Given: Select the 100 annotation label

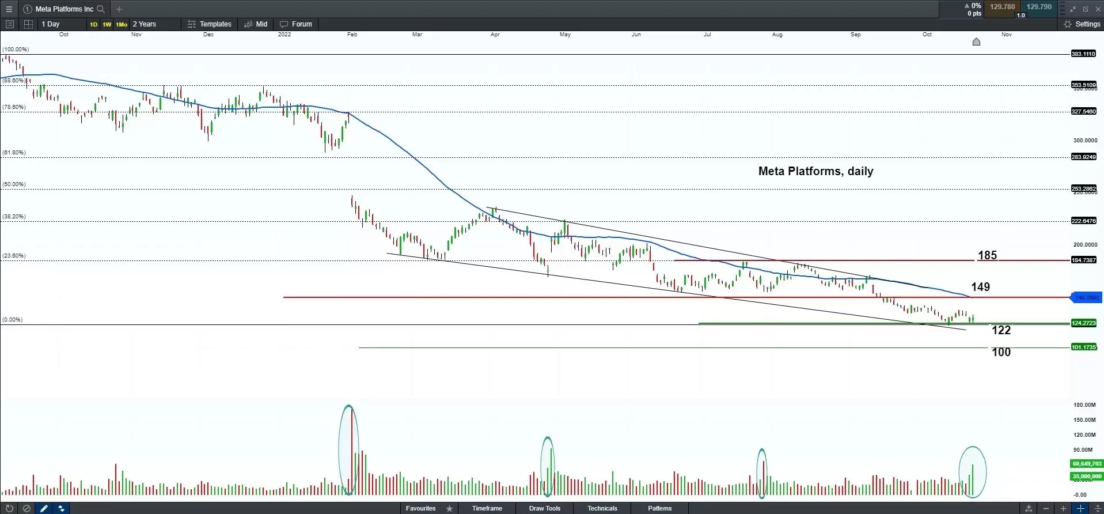Looking at the screenshot, I should pos(1001,352).
